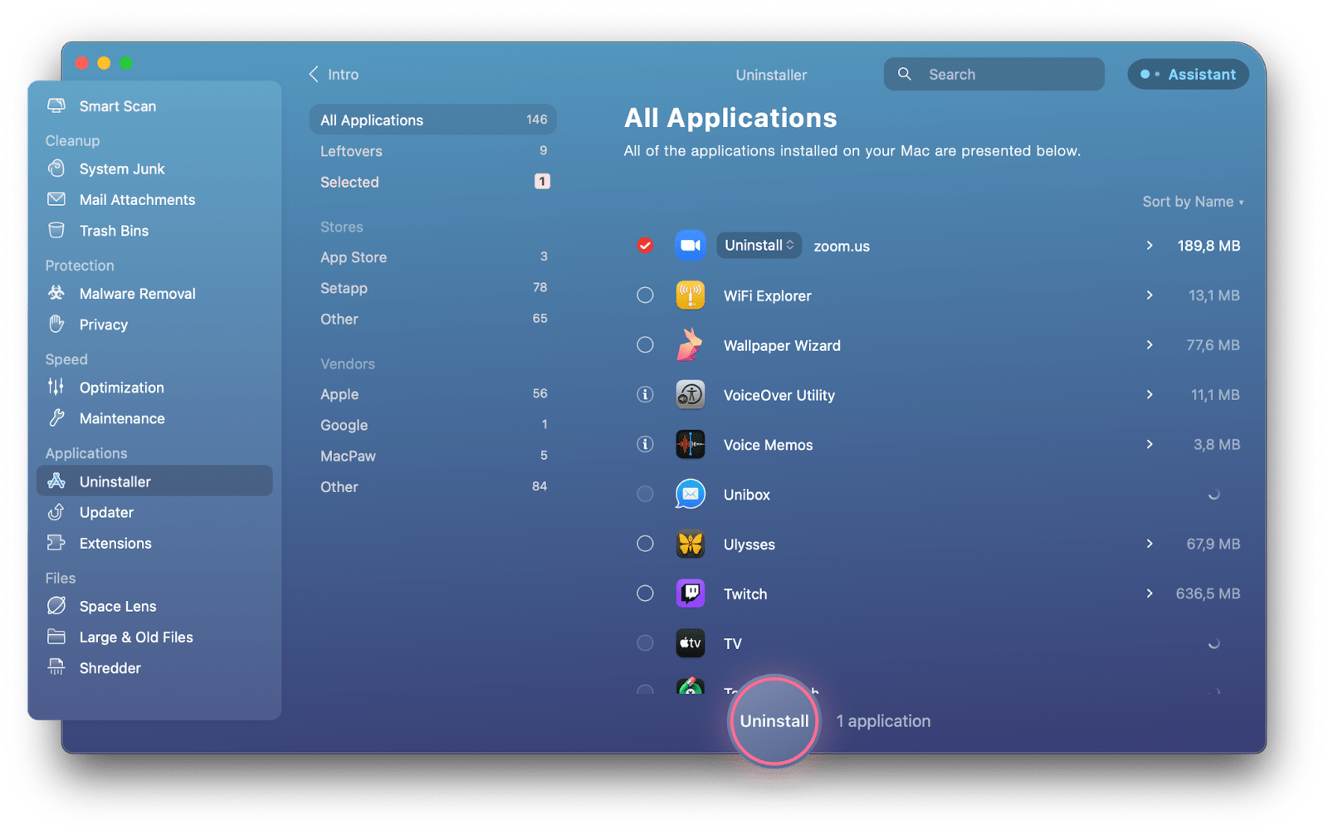1328x835 pixels.
Task: Go back to Intro
Action: [x=334, y=74]
